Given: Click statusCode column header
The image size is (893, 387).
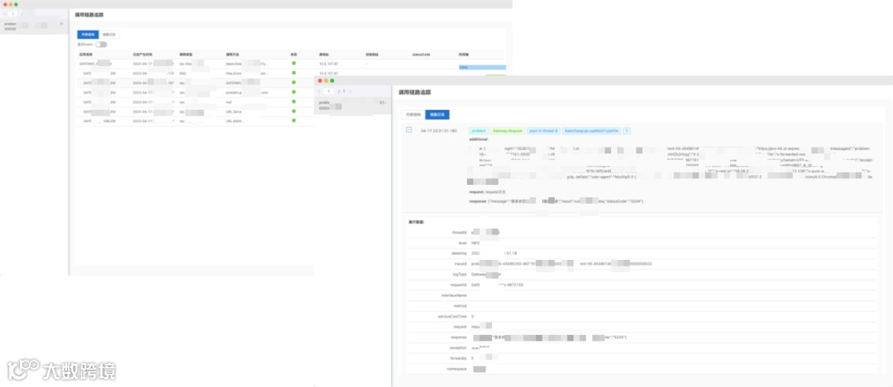Looking at the screenshot, I should [421, 54].
